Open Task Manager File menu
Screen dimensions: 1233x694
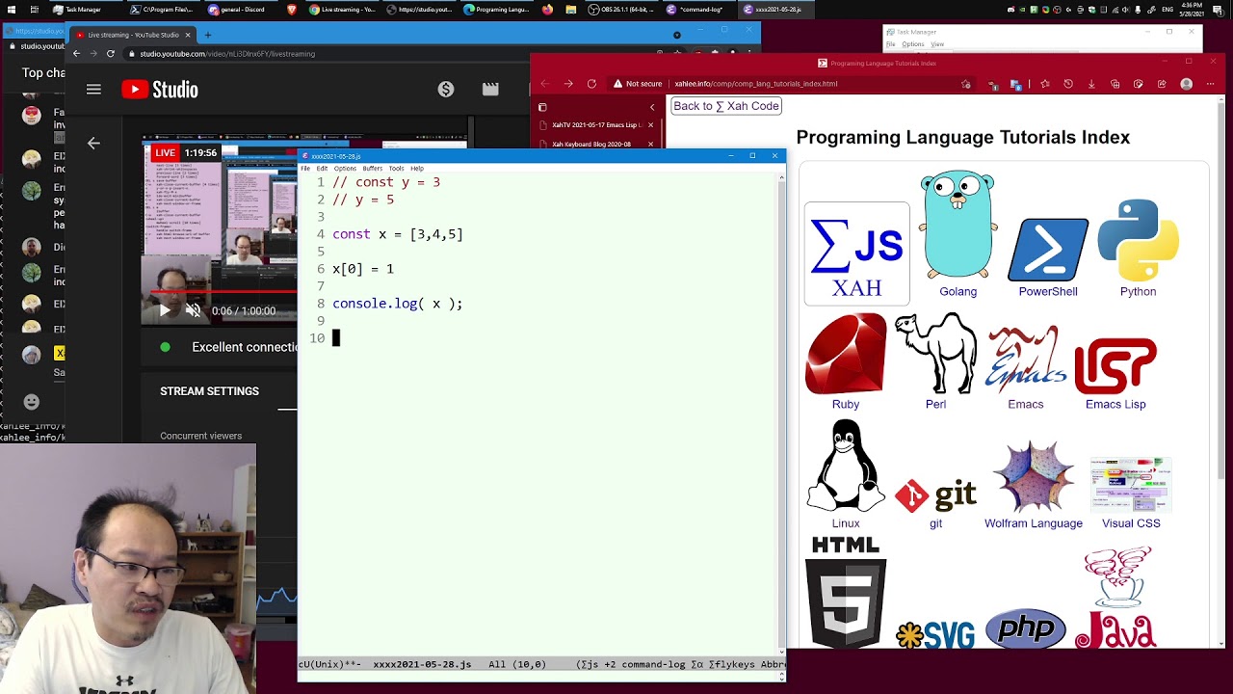[891, 44]
